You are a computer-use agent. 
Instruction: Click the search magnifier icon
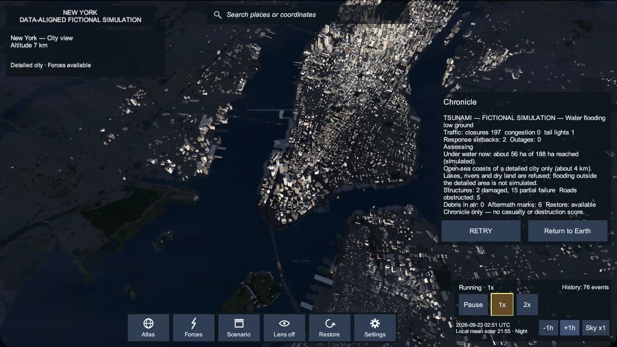coord(218,15)
